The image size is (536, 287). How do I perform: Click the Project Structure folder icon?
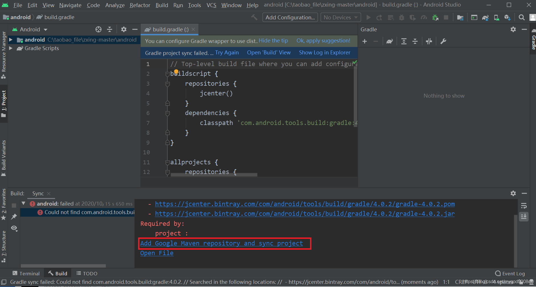pos(460,17)
